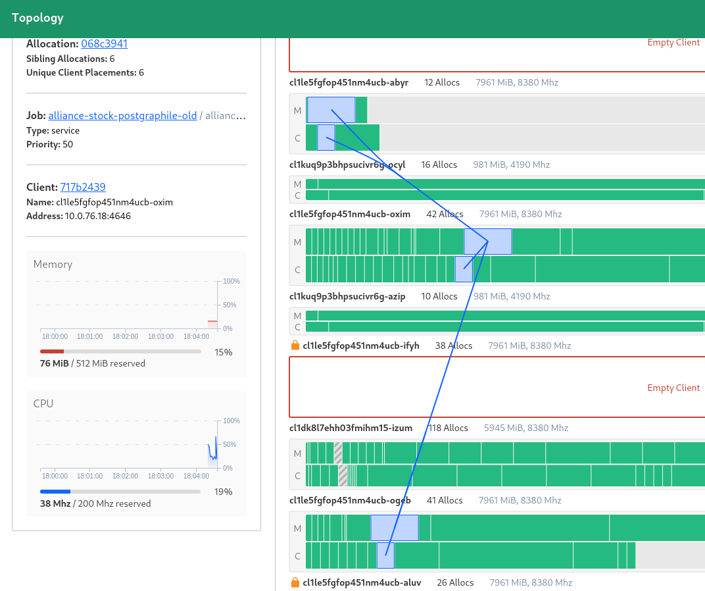Screen dimensions: 705x591
Task: Click client heading cl1le5fgfop451nm4ucb-aluv
Action: [x=362, y=582]
